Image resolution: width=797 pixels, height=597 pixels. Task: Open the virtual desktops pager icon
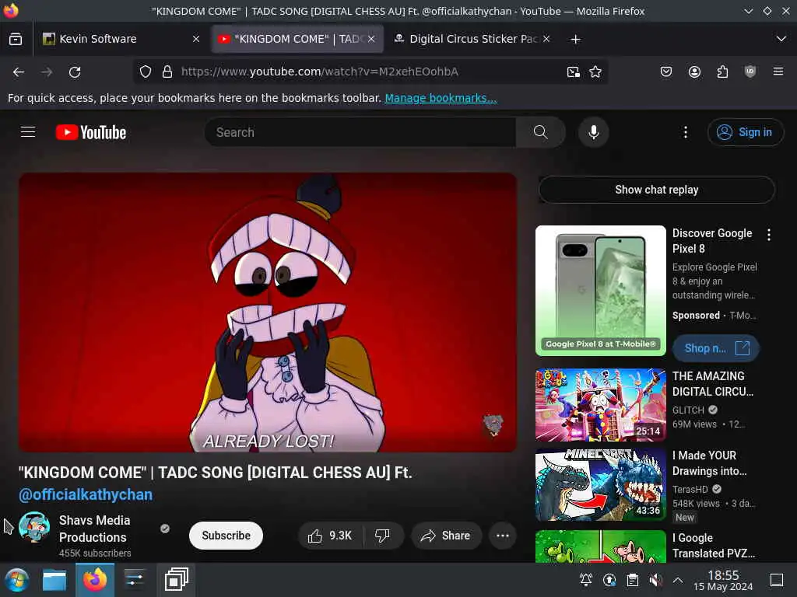click(x=176, y=580)
